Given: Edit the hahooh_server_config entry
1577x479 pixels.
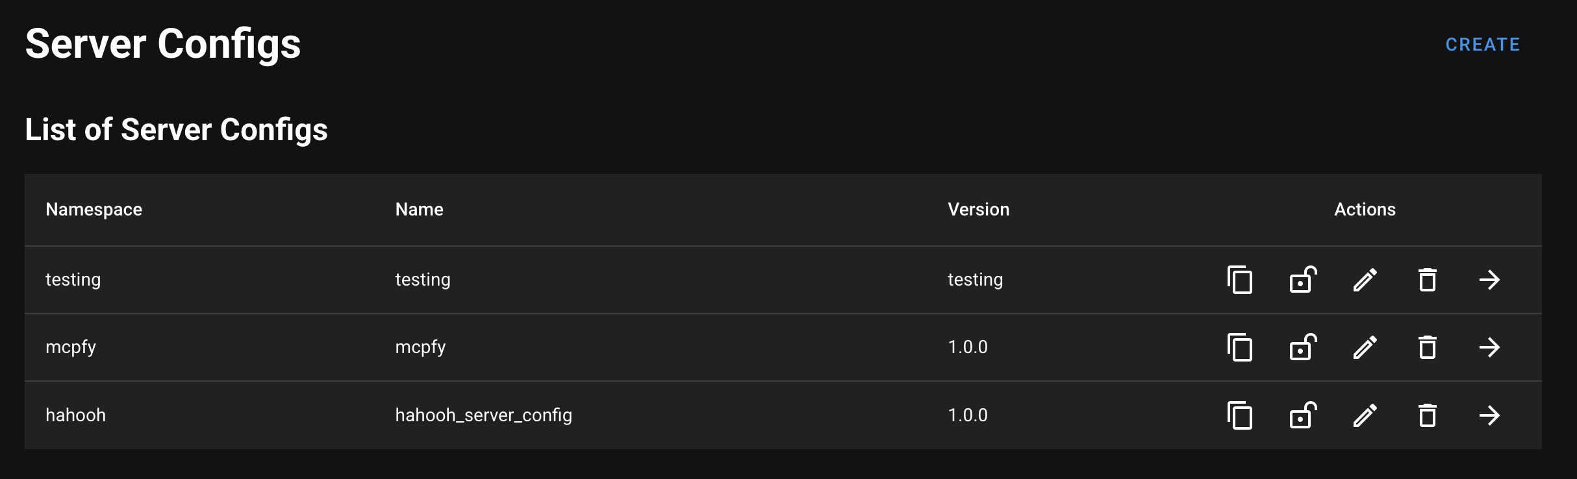Looking at the screenshot, I should coord(1364,415).
